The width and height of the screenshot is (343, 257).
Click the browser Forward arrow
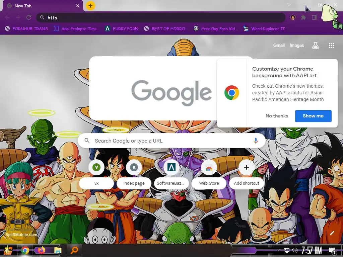coord(18,17)
